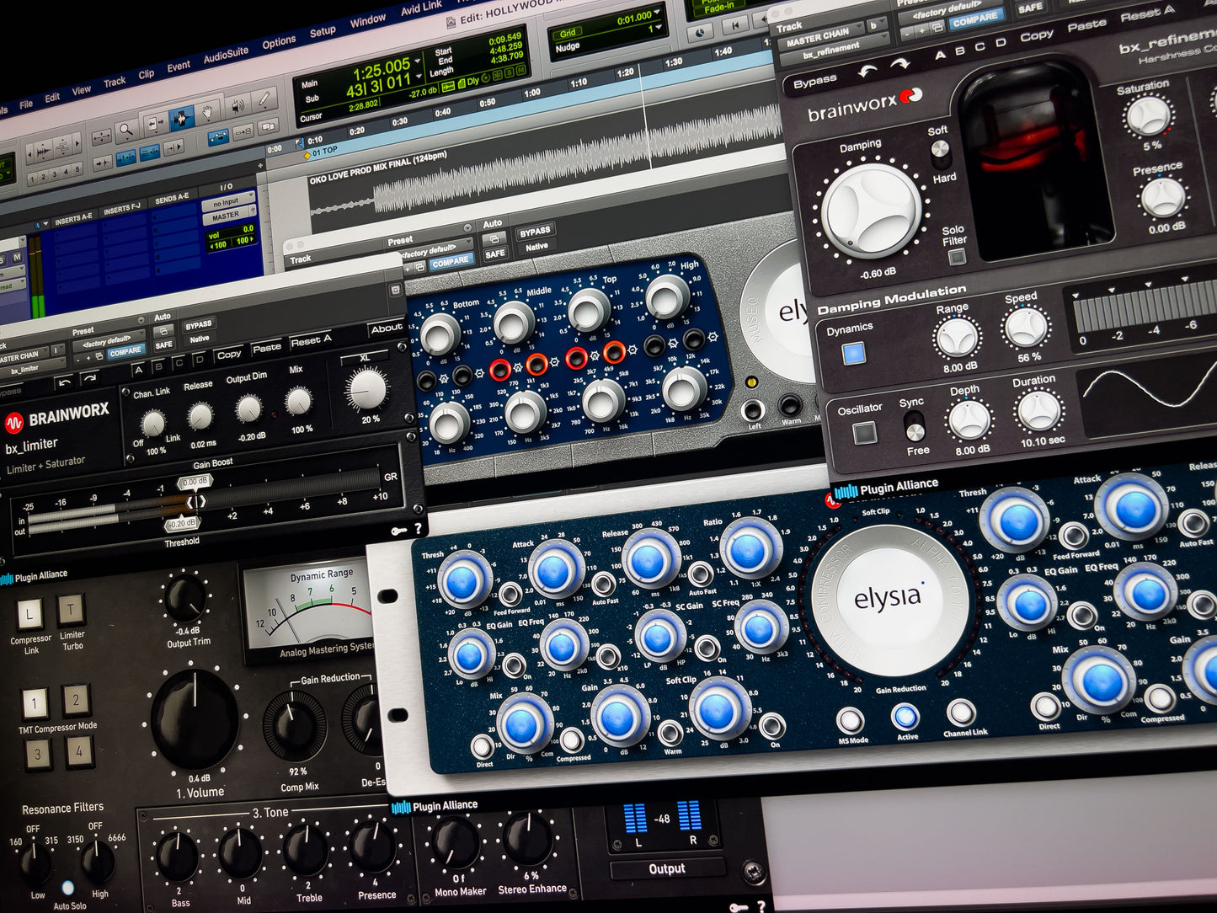Image resolution: width=1217 pixels, height=913 pixels.
Task: Open the Main counter format dropdown arrow
Action: (418, 60)
